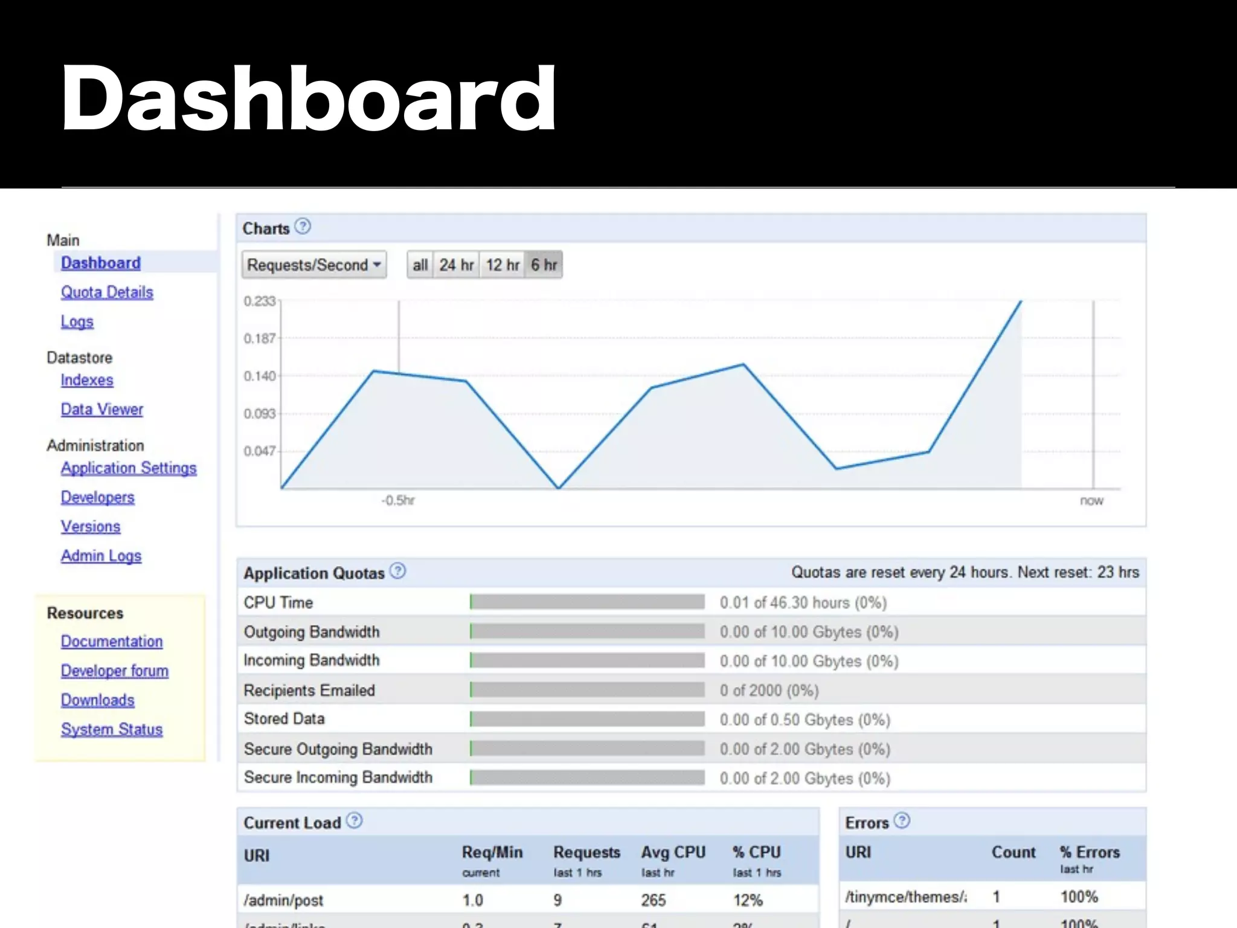Click the /admin/post URI row

[284, 900]
